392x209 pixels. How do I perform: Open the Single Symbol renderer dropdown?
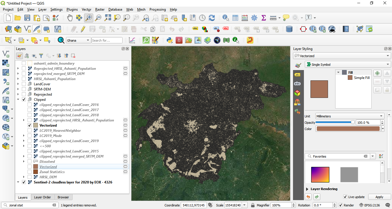[x=348, y=65]
